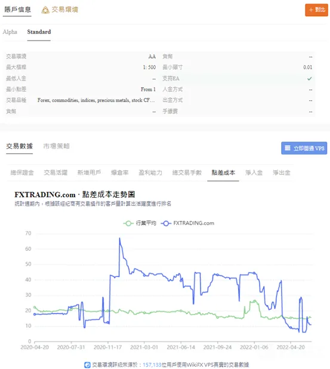Click the WikiFX logo icon below chart

point(87,365)
